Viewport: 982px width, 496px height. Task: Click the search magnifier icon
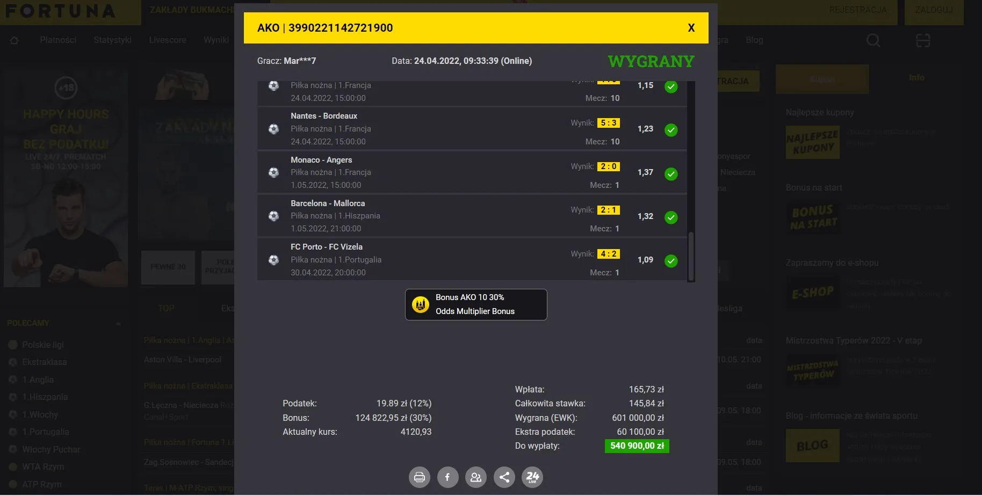tap(873, 40)
